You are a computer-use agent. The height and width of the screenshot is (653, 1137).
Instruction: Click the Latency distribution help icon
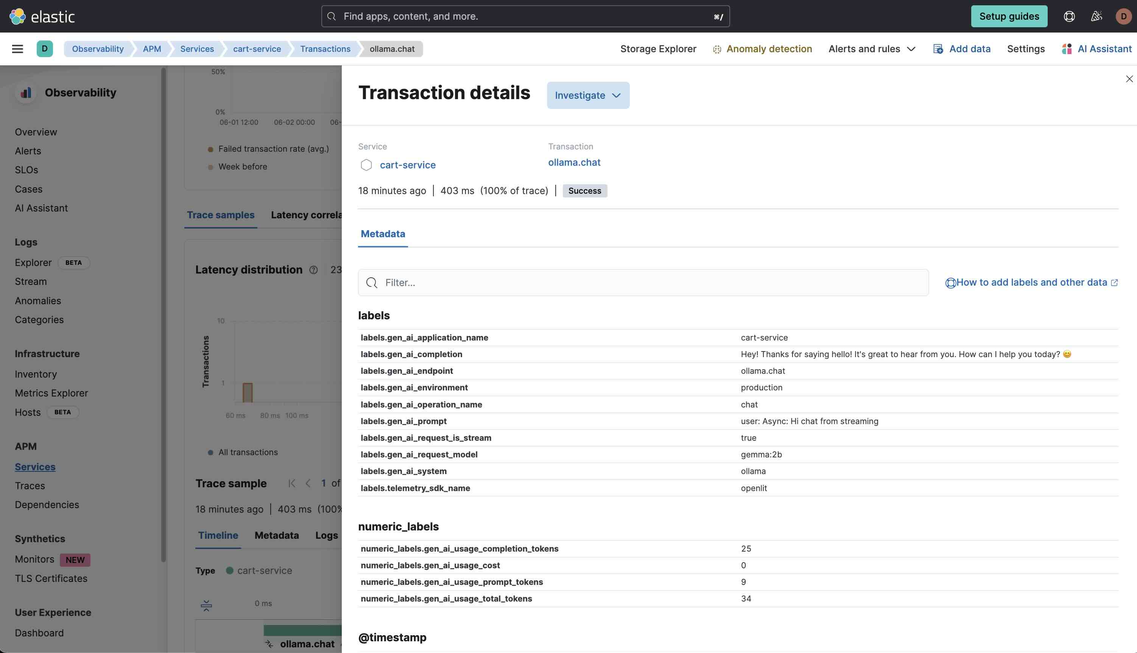point(314,270)
